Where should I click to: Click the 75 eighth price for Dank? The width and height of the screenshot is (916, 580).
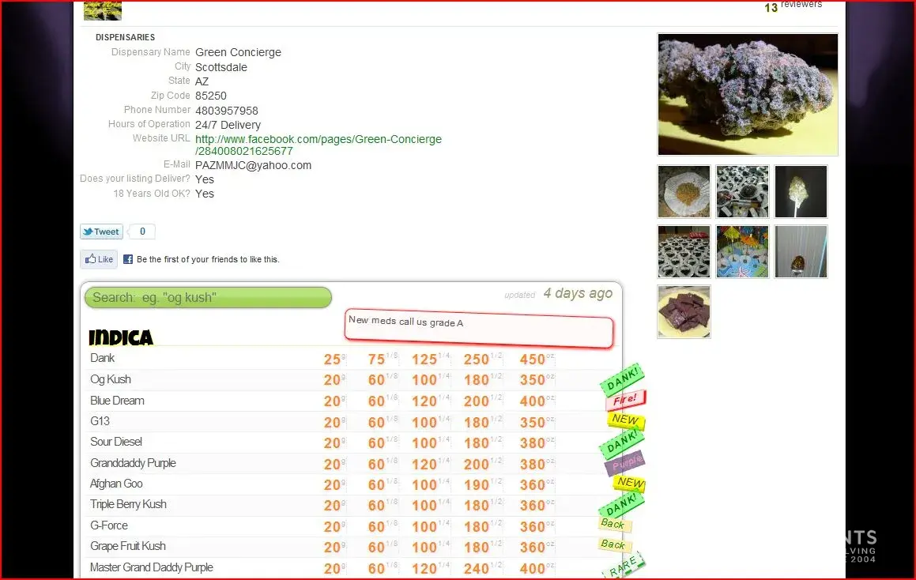[383, 360]
